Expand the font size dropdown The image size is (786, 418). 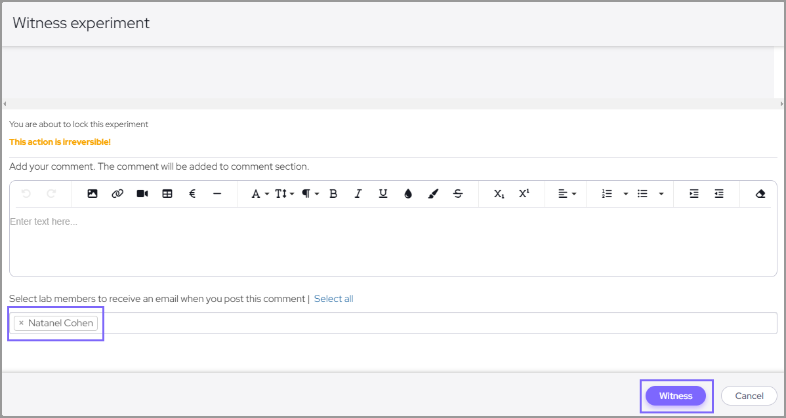(x=284, y=194)
